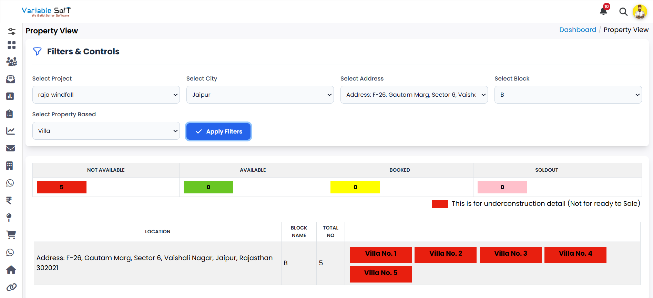Go to the Dashboard breadcrumb link
This screenshot has width=653, height=298.
[x=578, y=30]
